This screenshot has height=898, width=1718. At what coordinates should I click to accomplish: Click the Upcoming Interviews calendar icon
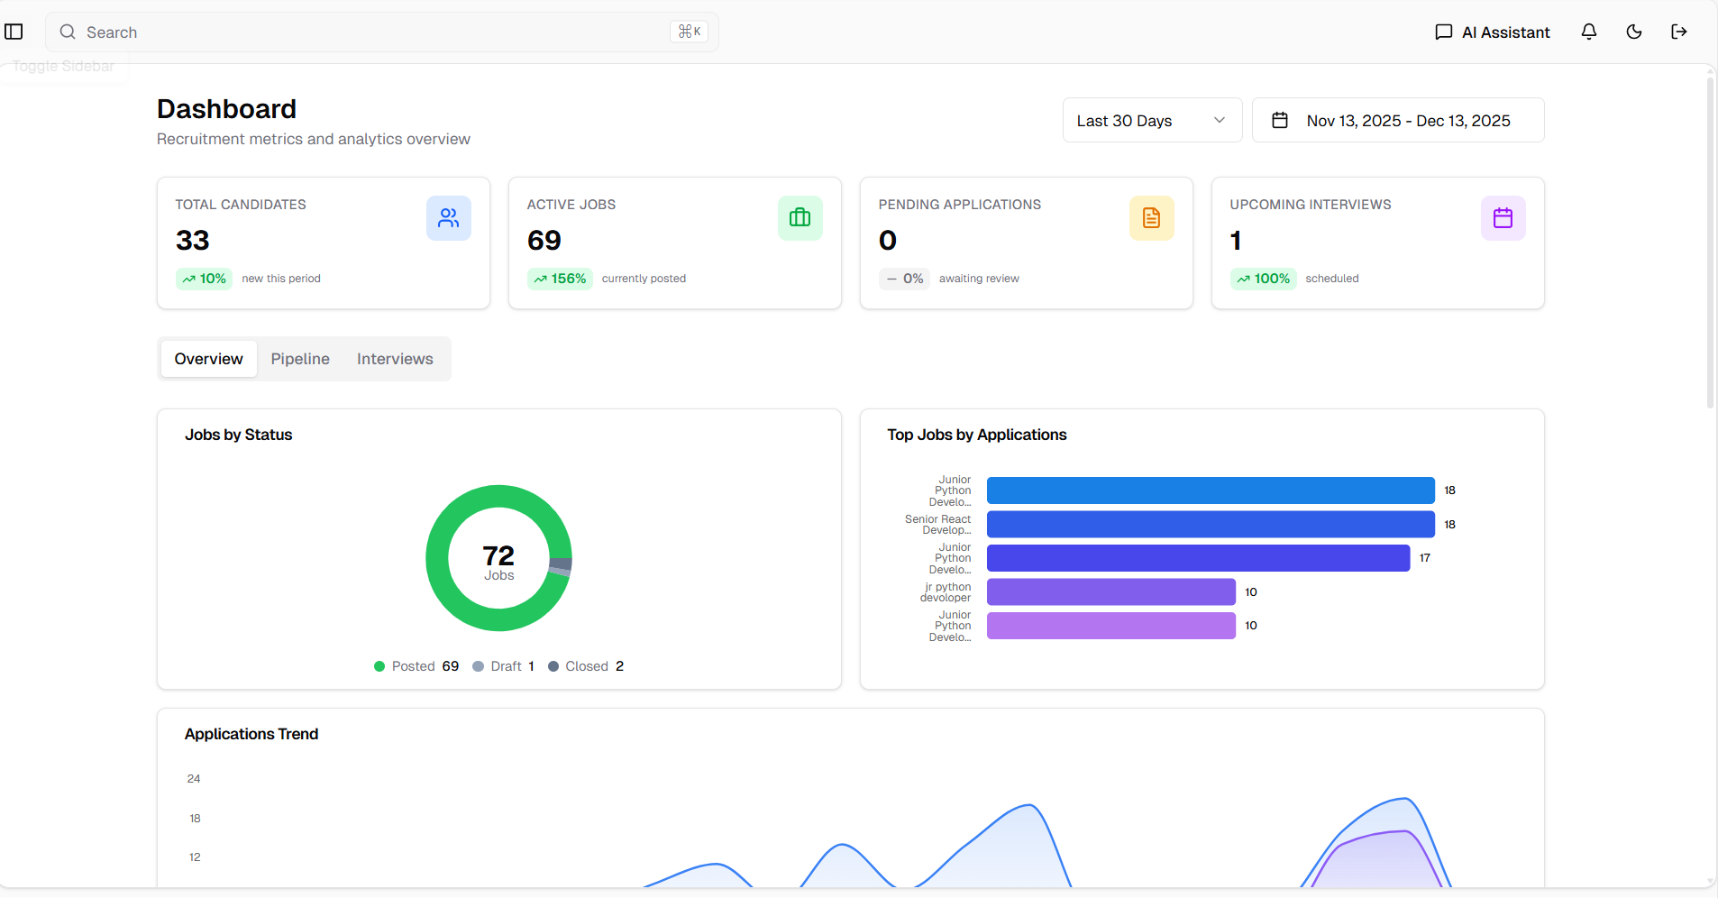click(1503, 217)
